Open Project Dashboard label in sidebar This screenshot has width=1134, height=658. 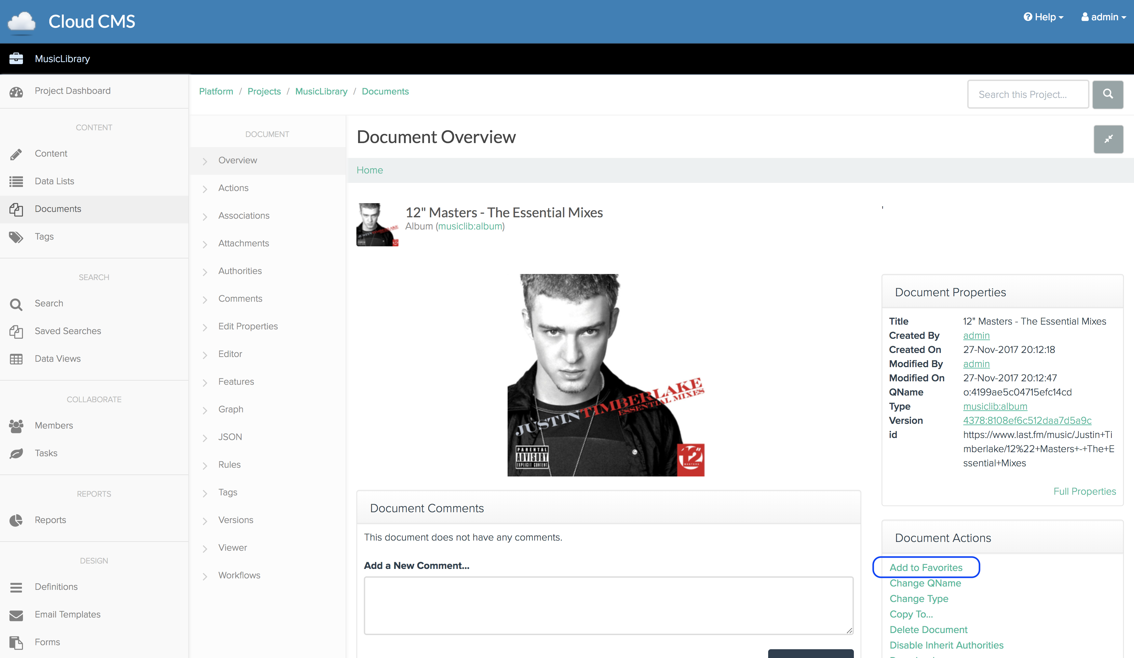click(73, 90)
